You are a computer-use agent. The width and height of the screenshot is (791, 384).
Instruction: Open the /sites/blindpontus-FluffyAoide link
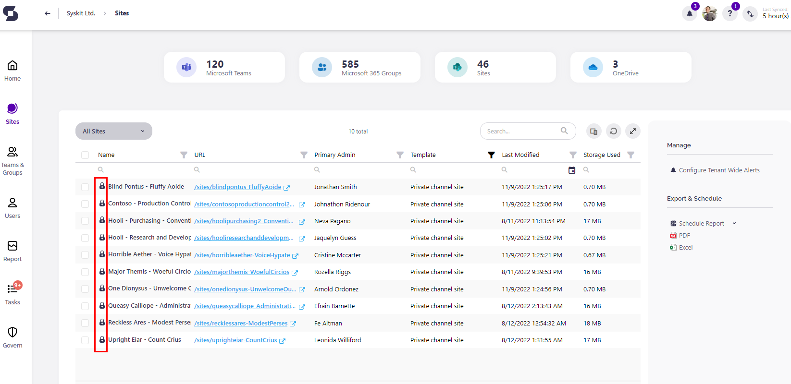(x=238, y=187)
